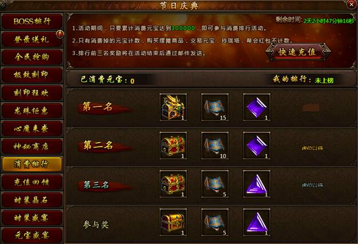This screenshot has height=244, width=358.
Task: Click the first-place purple diamond gem reward
Action: (x=257, y=107)
